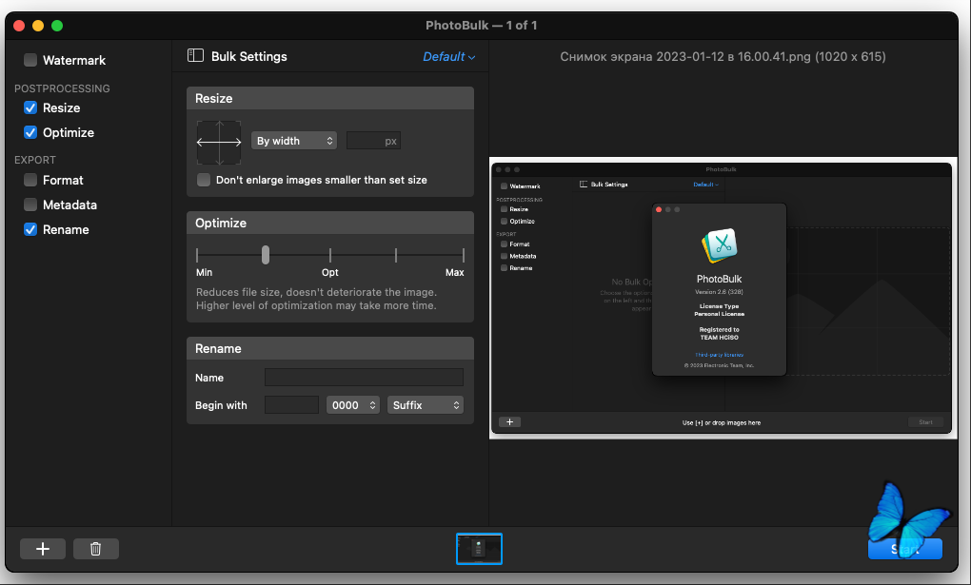Toggle the Bulk Settings sidebar panel icon
This screenshot has width=971, height=585.
pos(196,56)
